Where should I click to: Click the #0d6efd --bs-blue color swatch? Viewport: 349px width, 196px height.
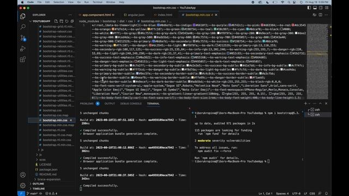coord(159,25)
